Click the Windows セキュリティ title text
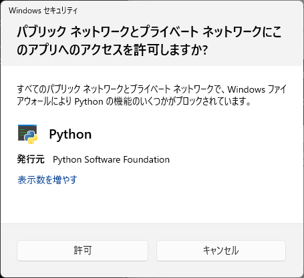This screenshot has height=278, width=304. click(x=43, y=11)
